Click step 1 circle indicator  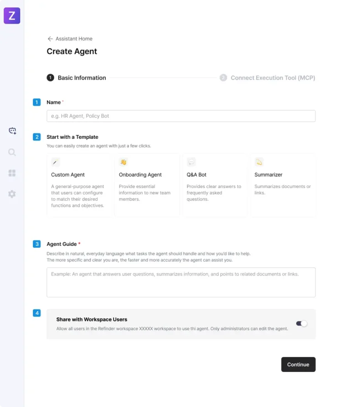[51, 77]
